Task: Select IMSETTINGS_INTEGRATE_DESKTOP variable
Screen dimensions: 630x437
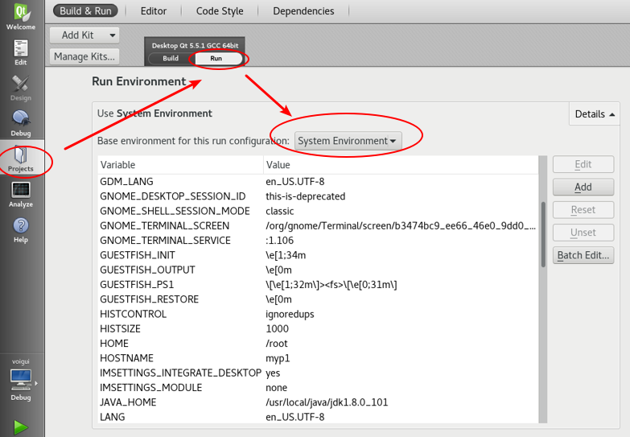Action: tap(318, 373)
